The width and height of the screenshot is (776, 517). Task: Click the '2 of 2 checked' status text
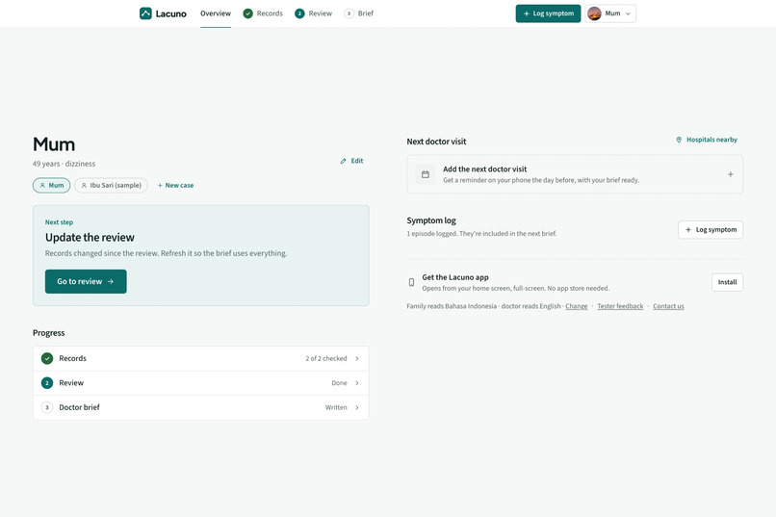coord(326,358)
